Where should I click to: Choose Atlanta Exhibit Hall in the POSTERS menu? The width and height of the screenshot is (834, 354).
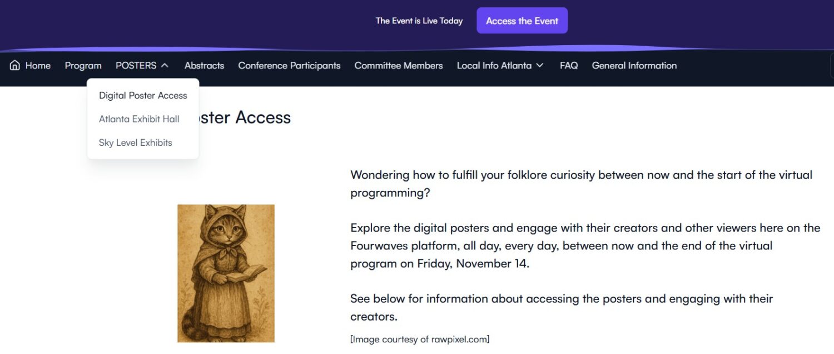(x=139, y=119)
